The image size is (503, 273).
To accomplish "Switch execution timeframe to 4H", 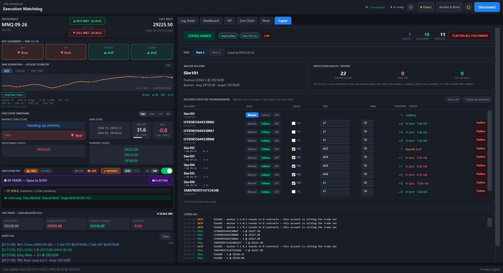I will (x=168, y=114).
